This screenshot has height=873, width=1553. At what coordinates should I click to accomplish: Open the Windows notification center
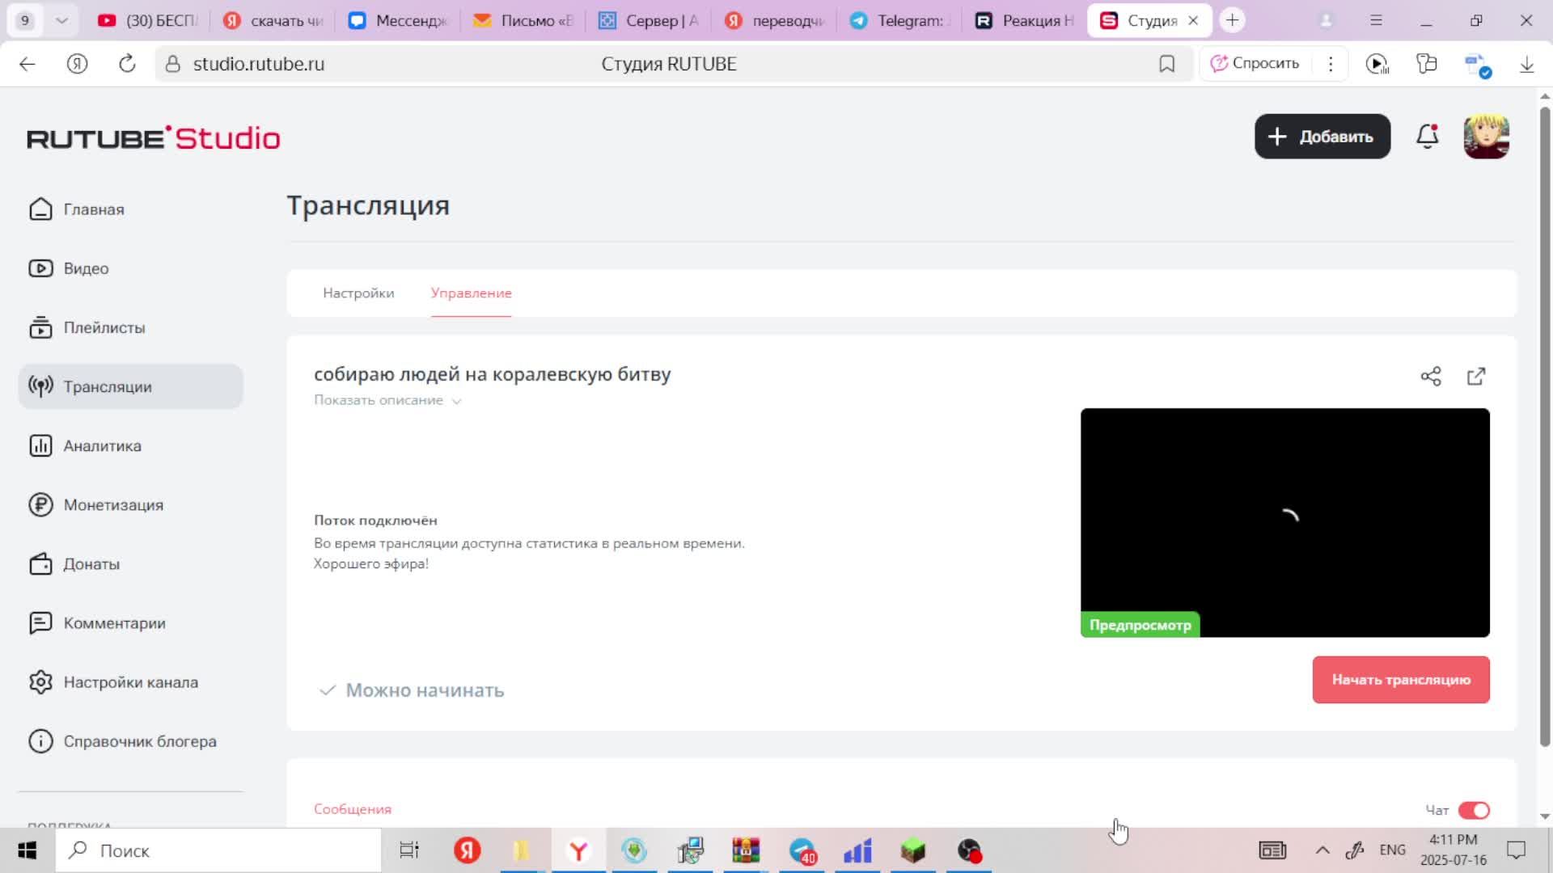coord(1516,850)
